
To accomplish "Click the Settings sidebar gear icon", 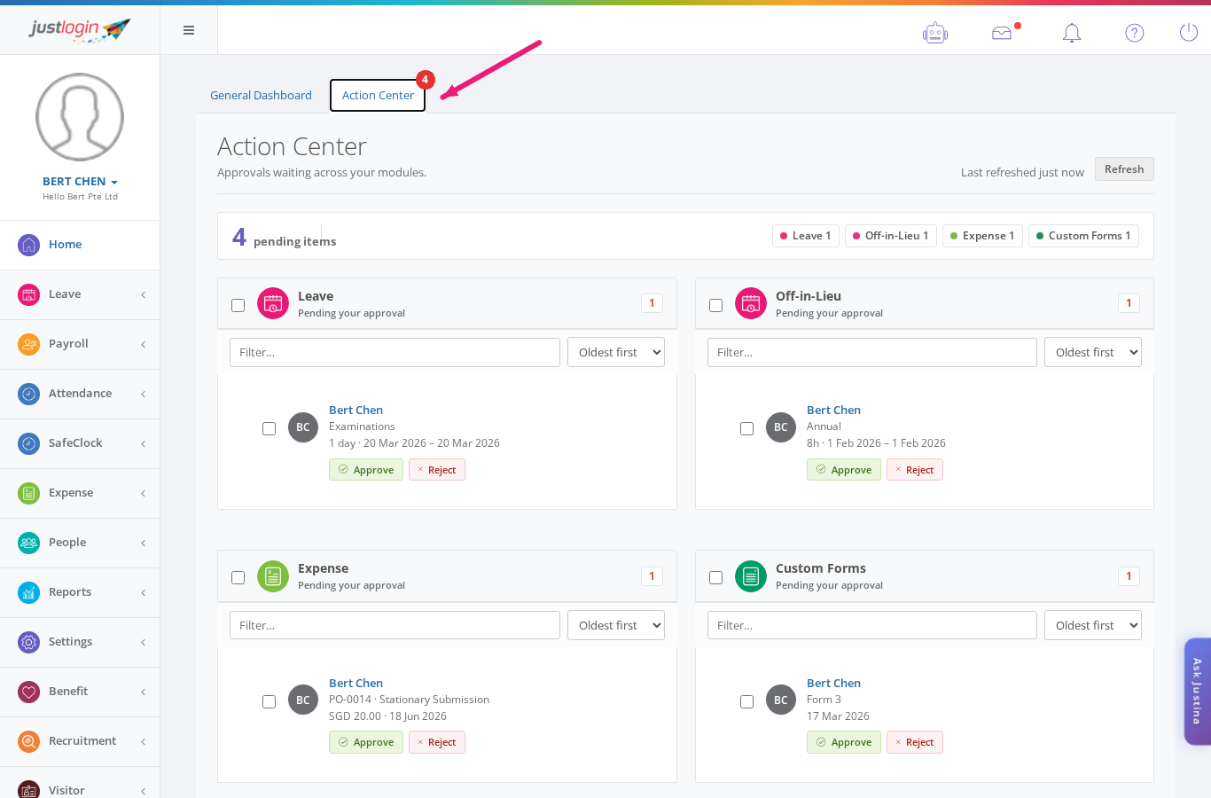I will [x=29, y=642].
